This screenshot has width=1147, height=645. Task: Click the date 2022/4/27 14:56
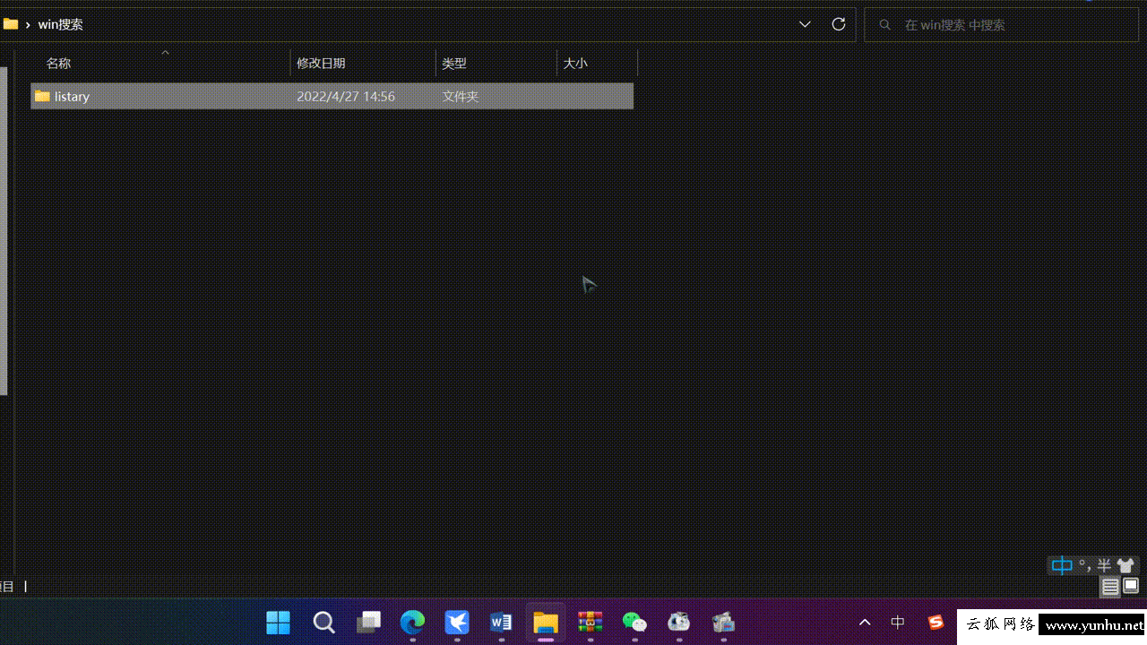pyautogui.click(x=346, y=96)
